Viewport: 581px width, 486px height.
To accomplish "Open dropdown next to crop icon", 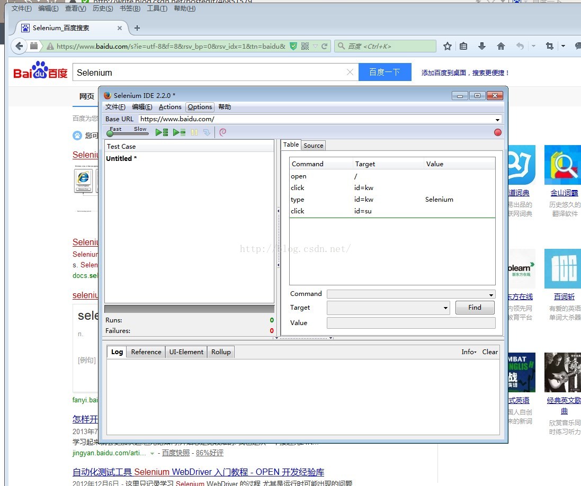I will click(563, 46).
